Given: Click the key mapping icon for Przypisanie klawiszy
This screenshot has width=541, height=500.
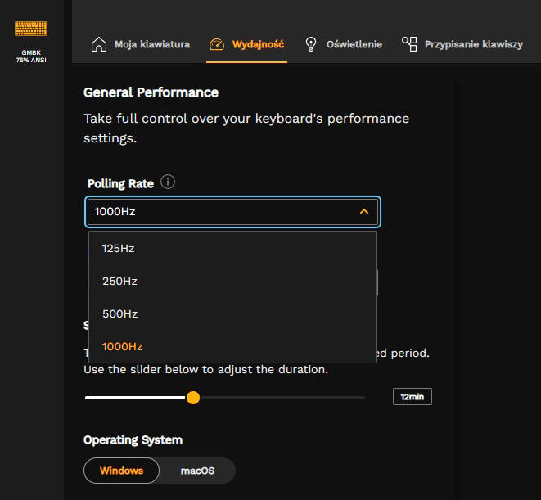Looking at the screenshot, I should tap(409, 44).
